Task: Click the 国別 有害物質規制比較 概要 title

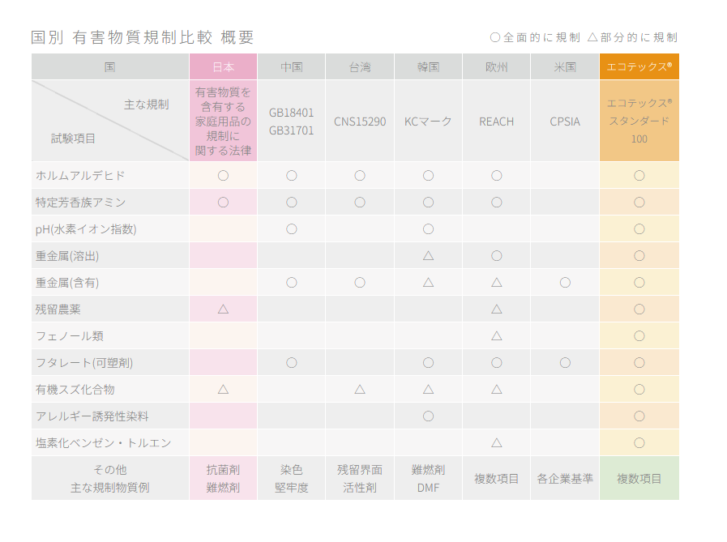Action: pos(142,37)
